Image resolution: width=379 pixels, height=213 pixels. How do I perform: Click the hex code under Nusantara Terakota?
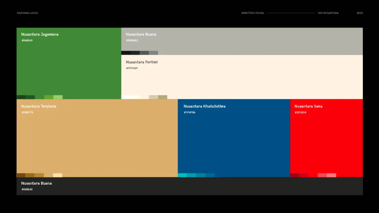pos(27,112)
